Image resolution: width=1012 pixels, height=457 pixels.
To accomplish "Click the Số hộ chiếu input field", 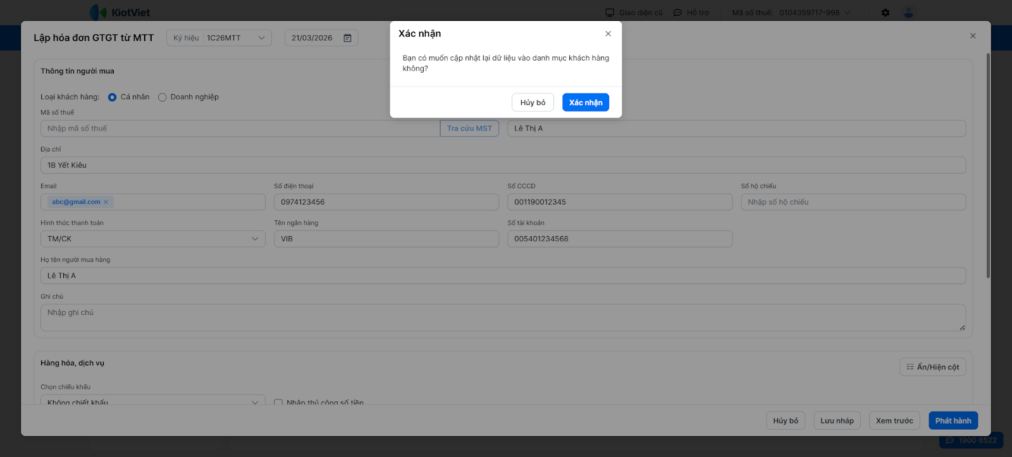I will point(853,203).
